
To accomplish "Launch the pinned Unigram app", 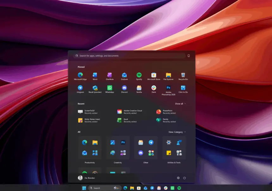I will pos(80,89).
